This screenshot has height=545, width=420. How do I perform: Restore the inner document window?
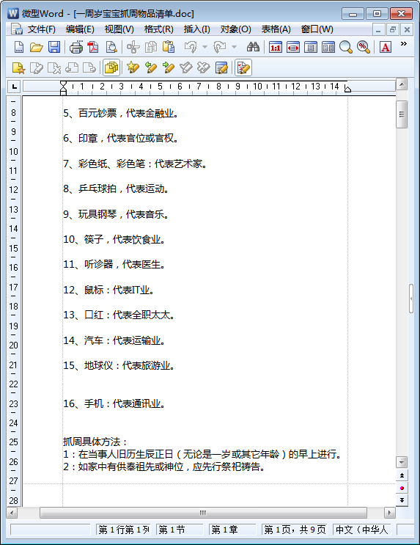393,29
